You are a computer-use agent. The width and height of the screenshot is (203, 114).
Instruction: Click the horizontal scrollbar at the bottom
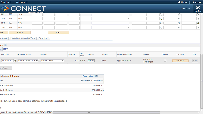107,113
